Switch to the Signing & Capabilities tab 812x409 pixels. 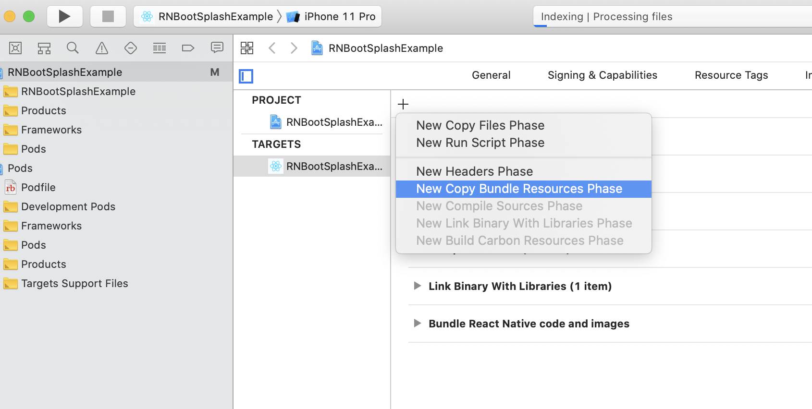pos(602,75)
